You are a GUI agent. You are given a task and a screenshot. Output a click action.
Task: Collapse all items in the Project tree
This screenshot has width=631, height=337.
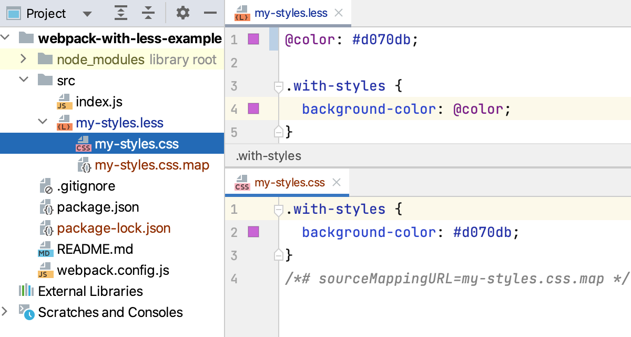148,13
